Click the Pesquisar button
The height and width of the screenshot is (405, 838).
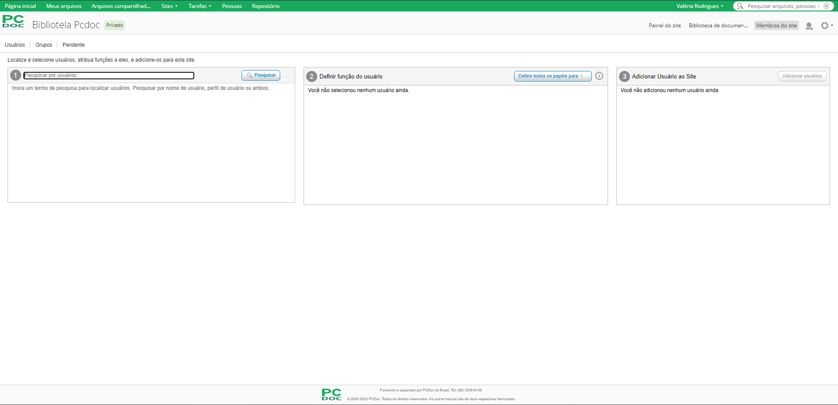point(261,75)
